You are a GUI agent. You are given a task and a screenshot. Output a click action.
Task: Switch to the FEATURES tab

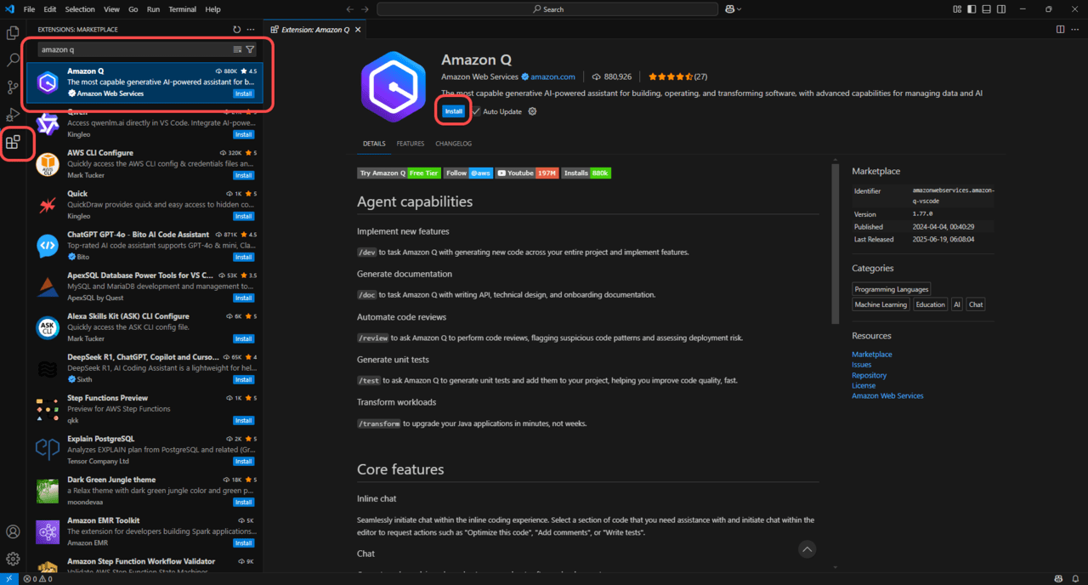(411, 144)
